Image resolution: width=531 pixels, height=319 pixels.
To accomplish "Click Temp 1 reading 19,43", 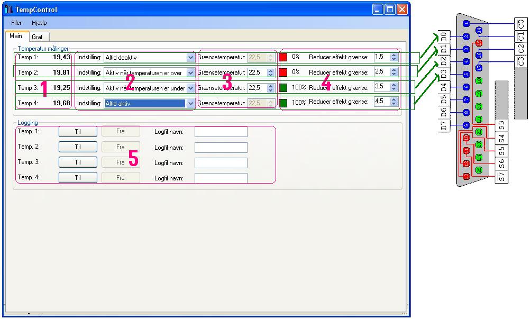I will pos(62,57).
